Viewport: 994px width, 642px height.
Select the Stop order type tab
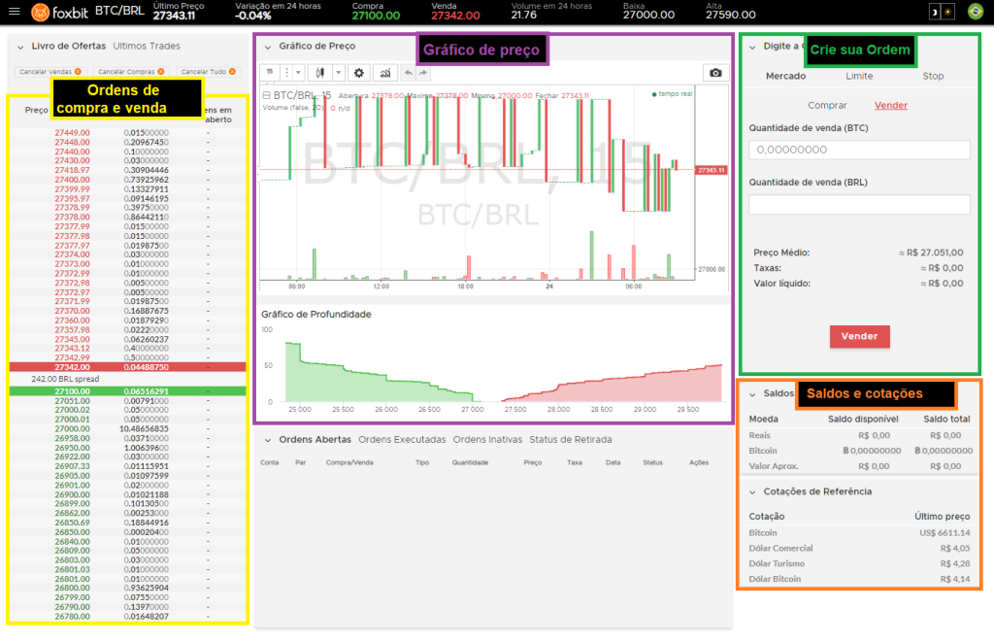(933, 76)
